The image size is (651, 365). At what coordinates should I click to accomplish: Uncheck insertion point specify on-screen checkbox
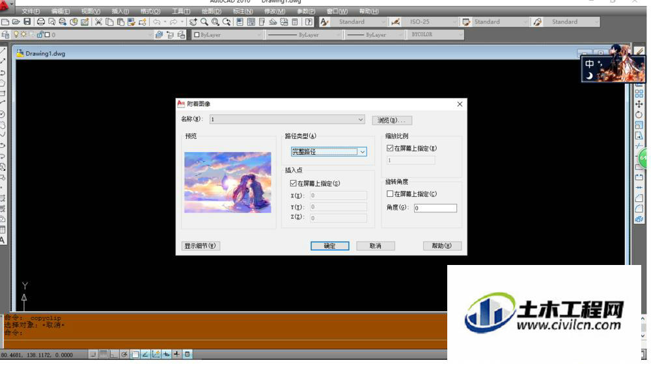point(293,183)
